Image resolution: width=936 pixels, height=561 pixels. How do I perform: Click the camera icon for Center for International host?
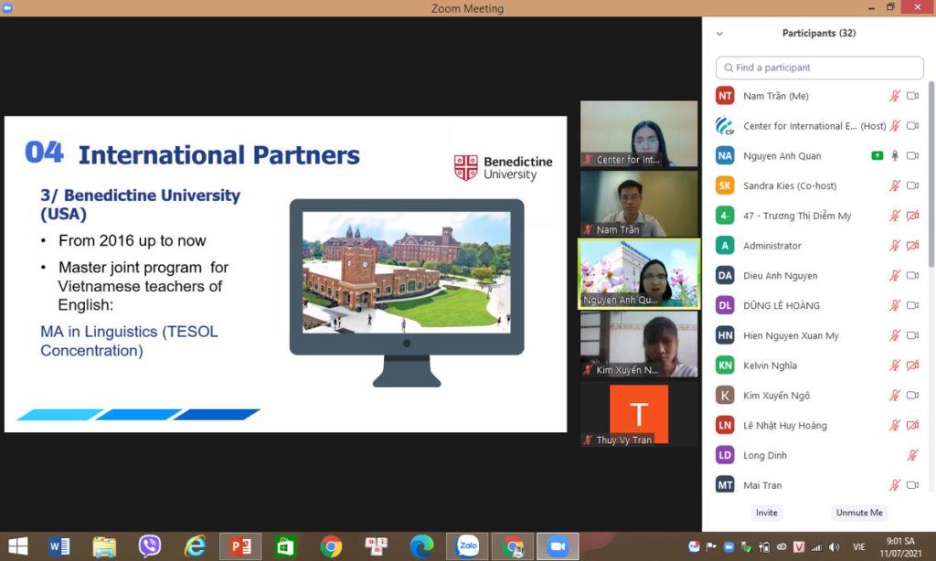click(912, 126)
